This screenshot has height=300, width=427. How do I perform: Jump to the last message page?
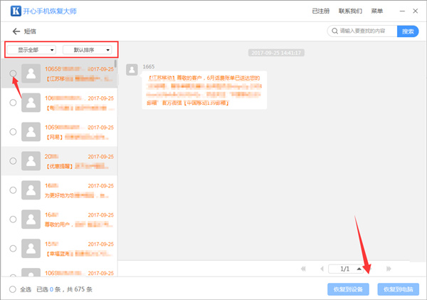tap(389, 269)
